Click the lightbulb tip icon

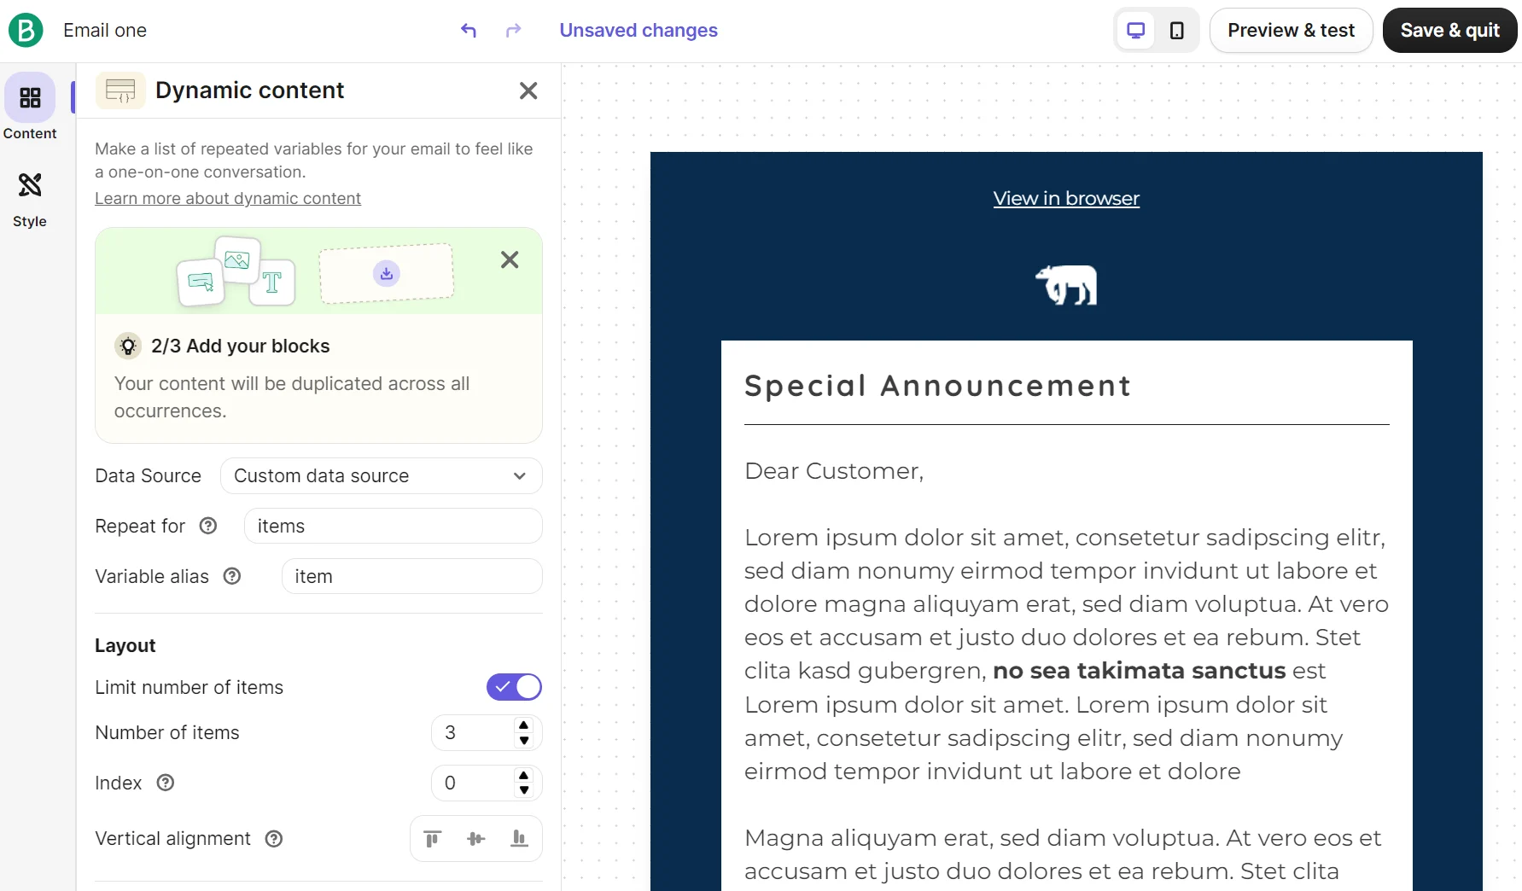point(128,346)
